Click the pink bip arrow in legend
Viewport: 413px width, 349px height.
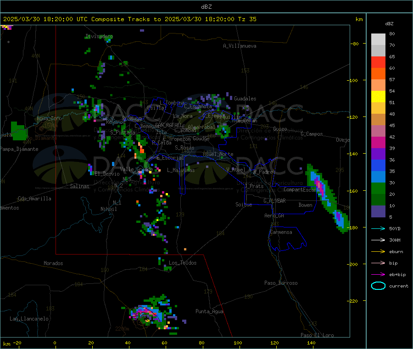point(378,263)
